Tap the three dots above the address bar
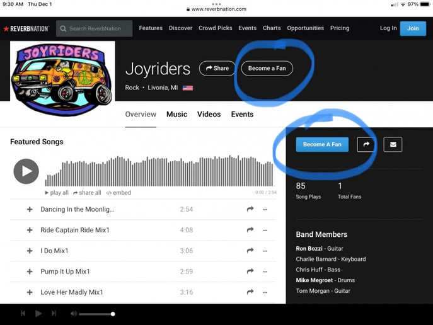Image resolution: width=433 pixels, height=325 pixels. point(217,4)
